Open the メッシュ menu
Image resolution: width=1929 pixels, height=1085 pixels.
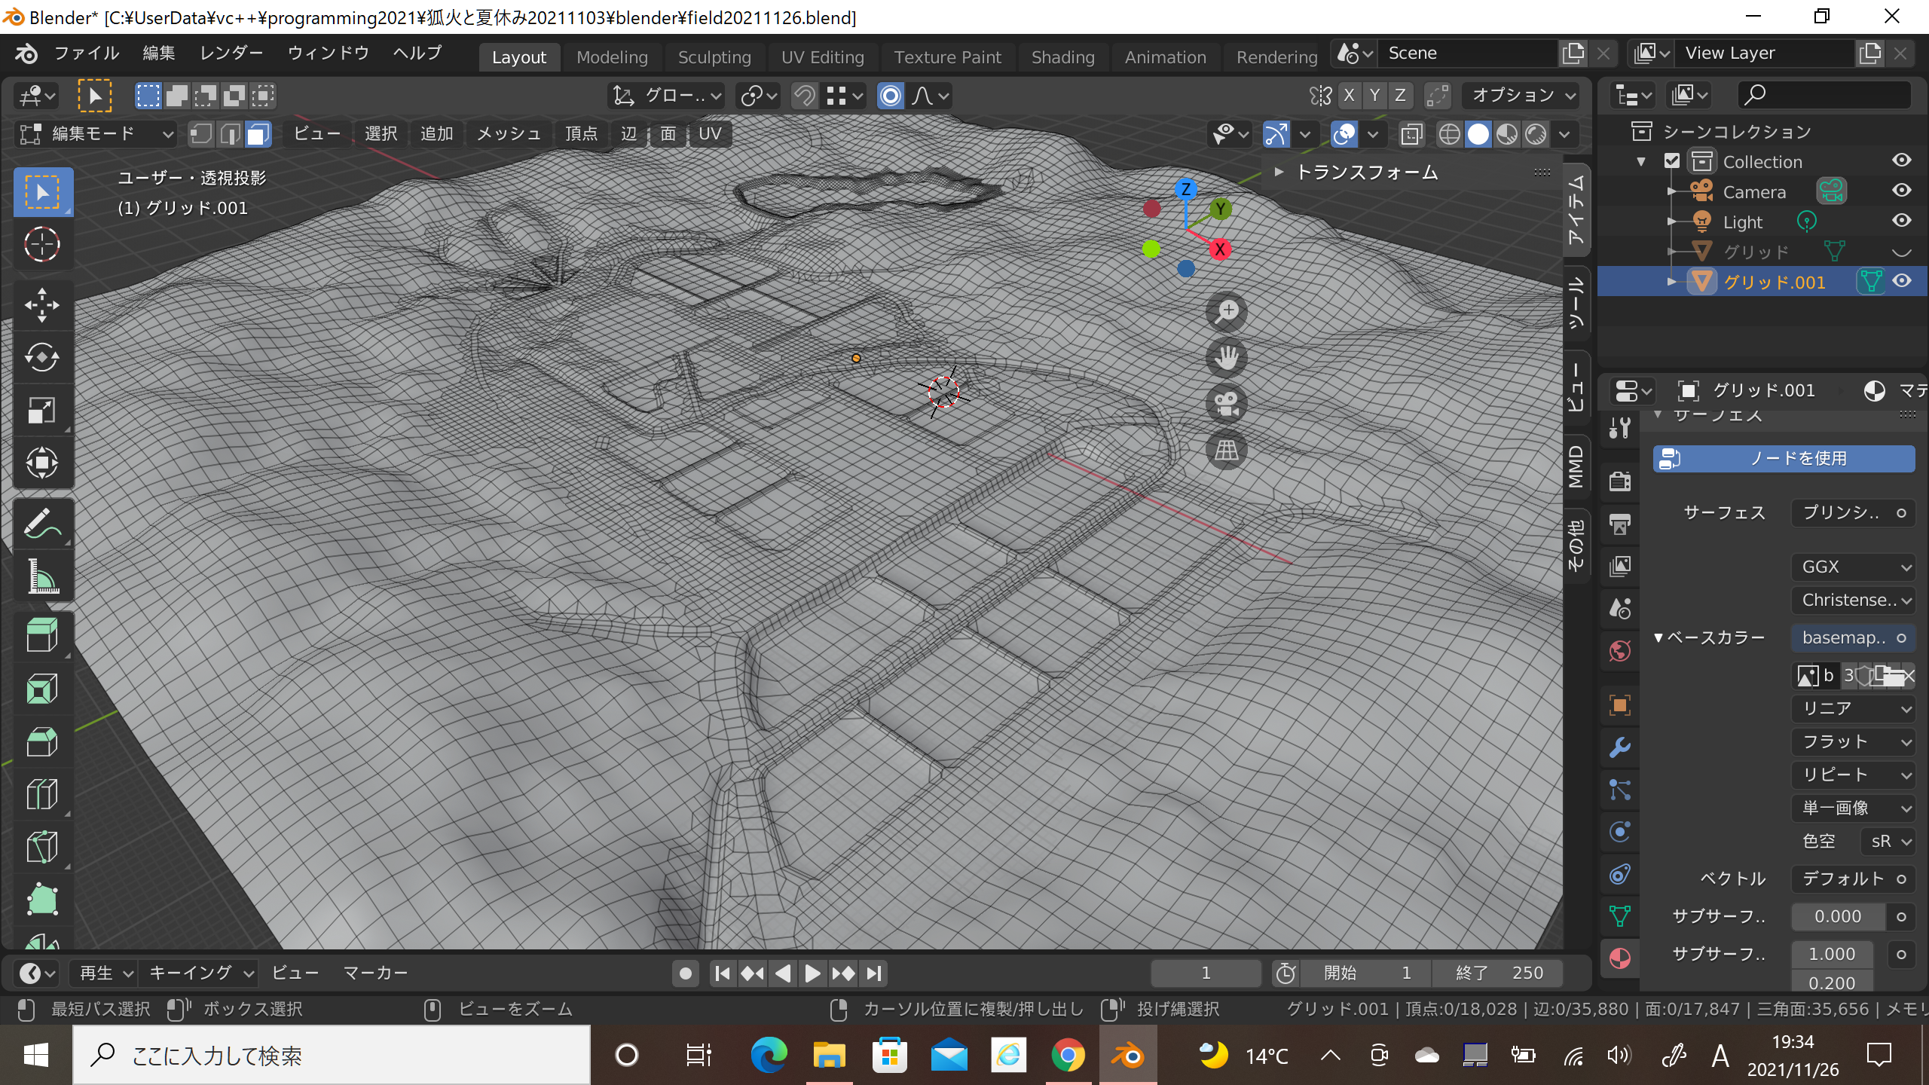(x=509, y=134)
